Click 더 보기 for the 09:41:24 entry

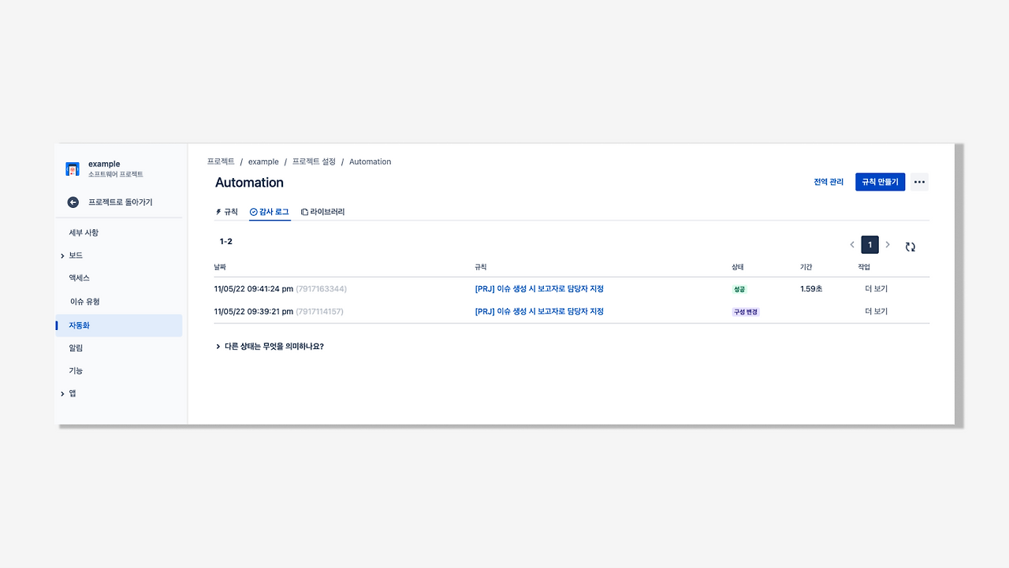pyautogui.click(x=876, y=289)
